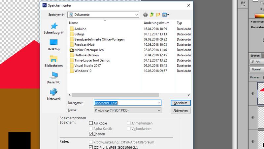The image size is (264, 149).
Task: Open Desktop location in the sidebar
Action: pos(53,45)
